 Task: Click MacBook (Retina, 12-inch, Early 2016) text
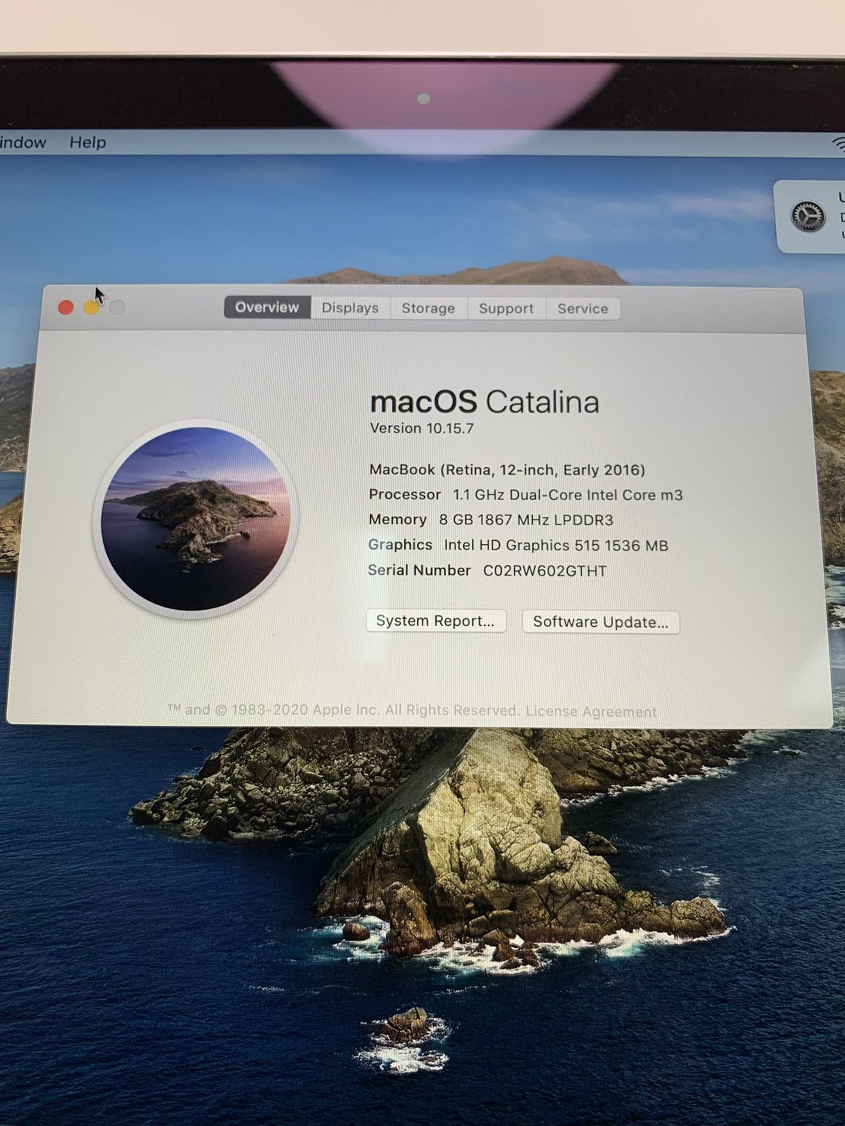pos(507,470)
